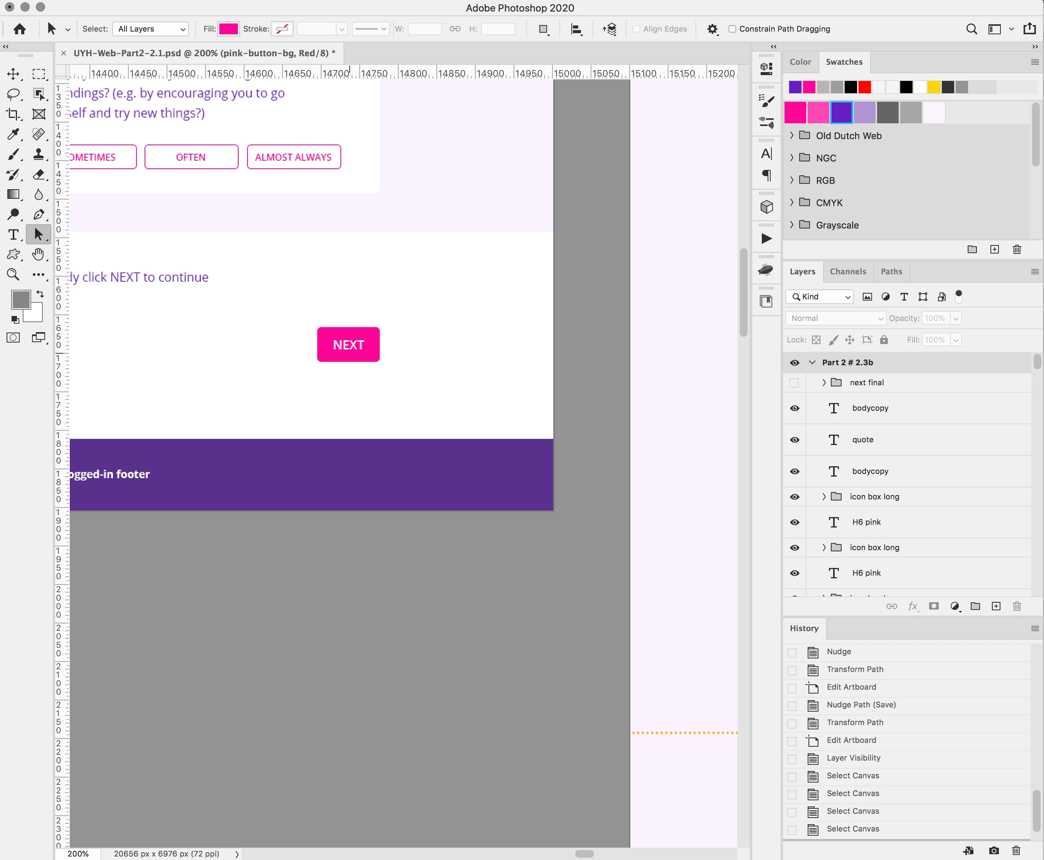Select the Hand tool
This screenshot has height=860, width=1044.
pyautogui.click(x=38, y=255)
